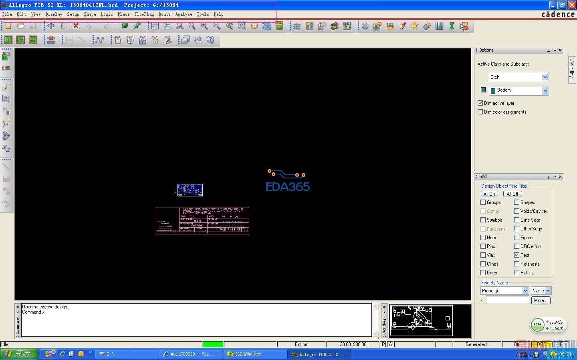Click the Zoom Previous icon

click(x=229, y=26)
